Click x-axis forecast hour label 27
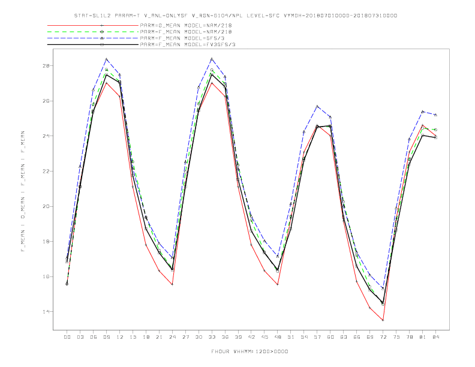 (x=185, y=337)
